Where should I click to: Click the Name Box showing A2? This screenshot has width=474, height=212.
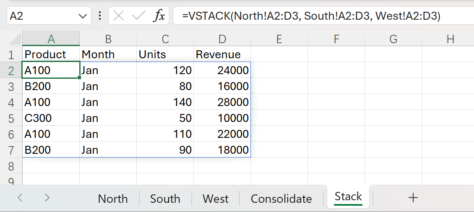click(42, 16)
